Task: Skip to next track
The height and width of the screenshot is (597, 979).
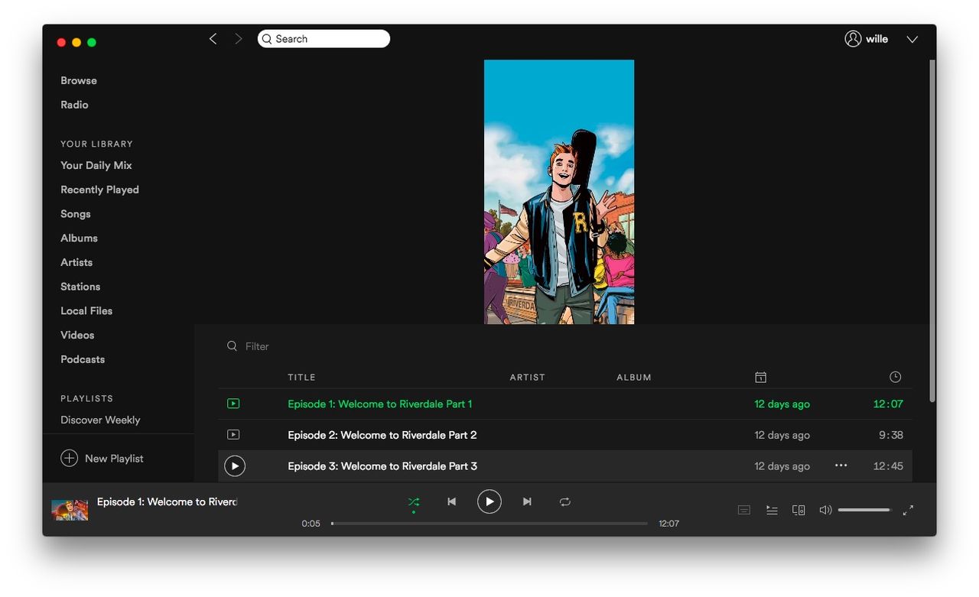Action: 527,501
